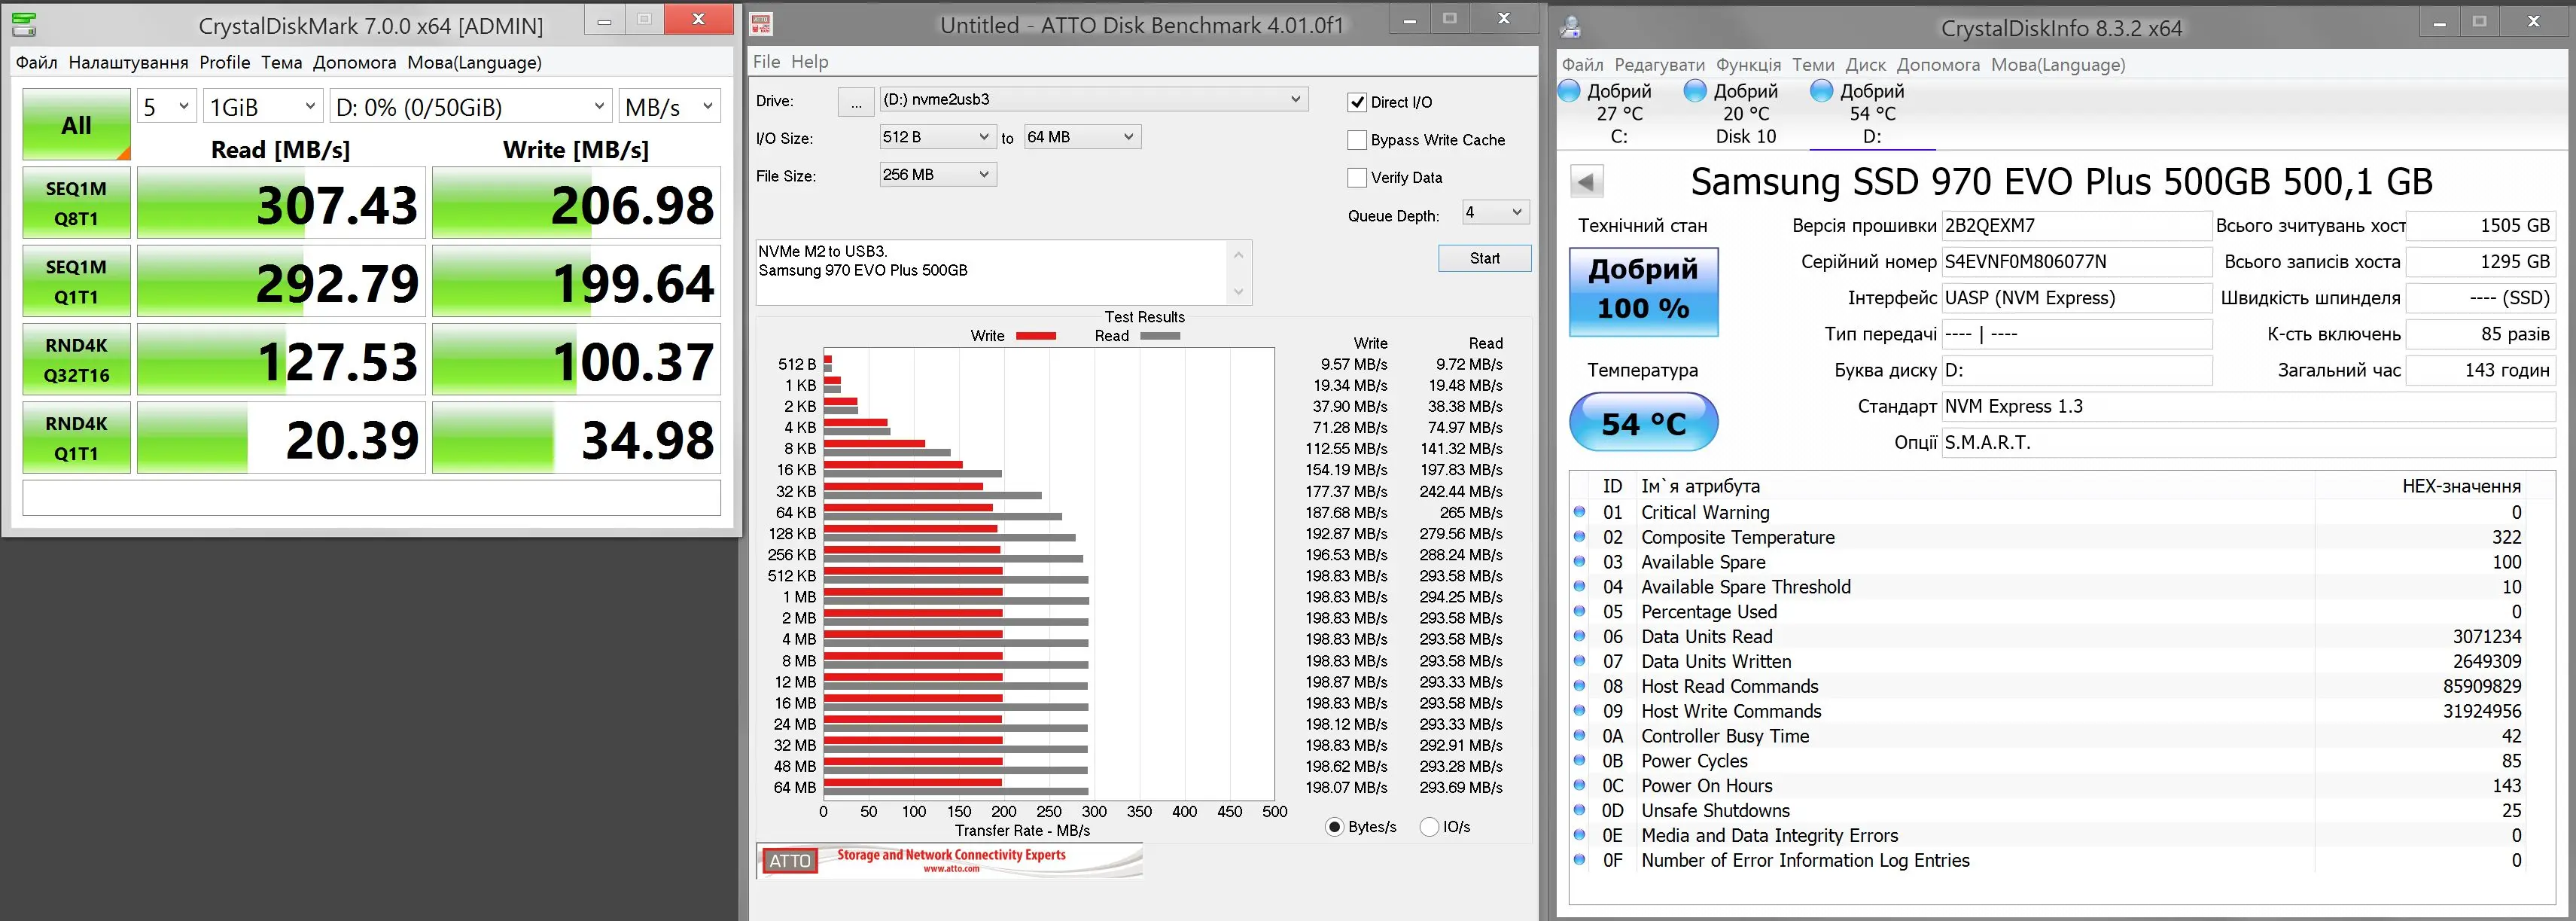
Task: Click the green All button
Action: 76,125
